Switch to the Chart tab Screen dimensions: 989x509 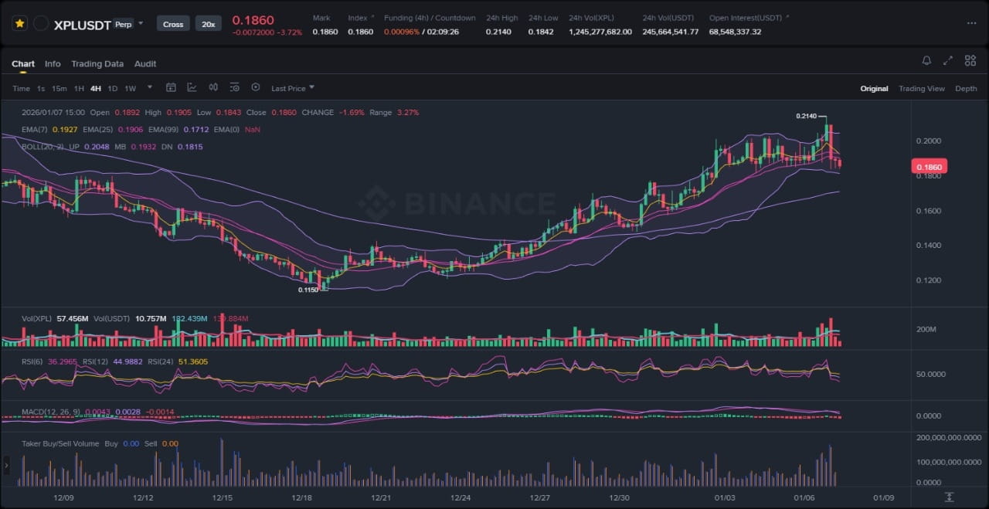23,64
